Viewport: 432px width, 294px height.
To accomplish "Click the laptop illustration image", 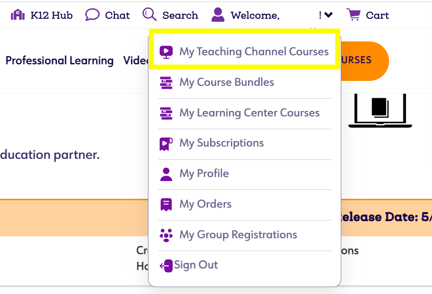I will coord(380,111).
